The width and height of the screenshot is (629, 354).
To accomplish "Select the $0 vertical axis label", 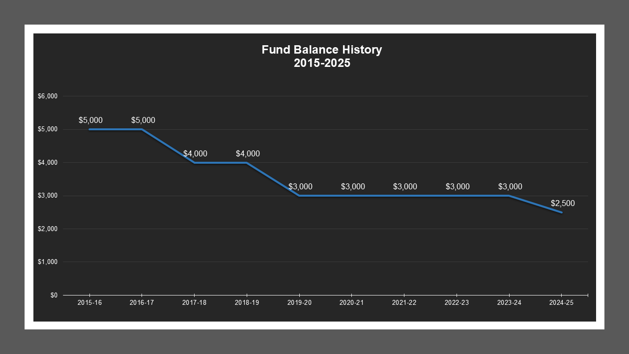I will click(x=54, y=295).
